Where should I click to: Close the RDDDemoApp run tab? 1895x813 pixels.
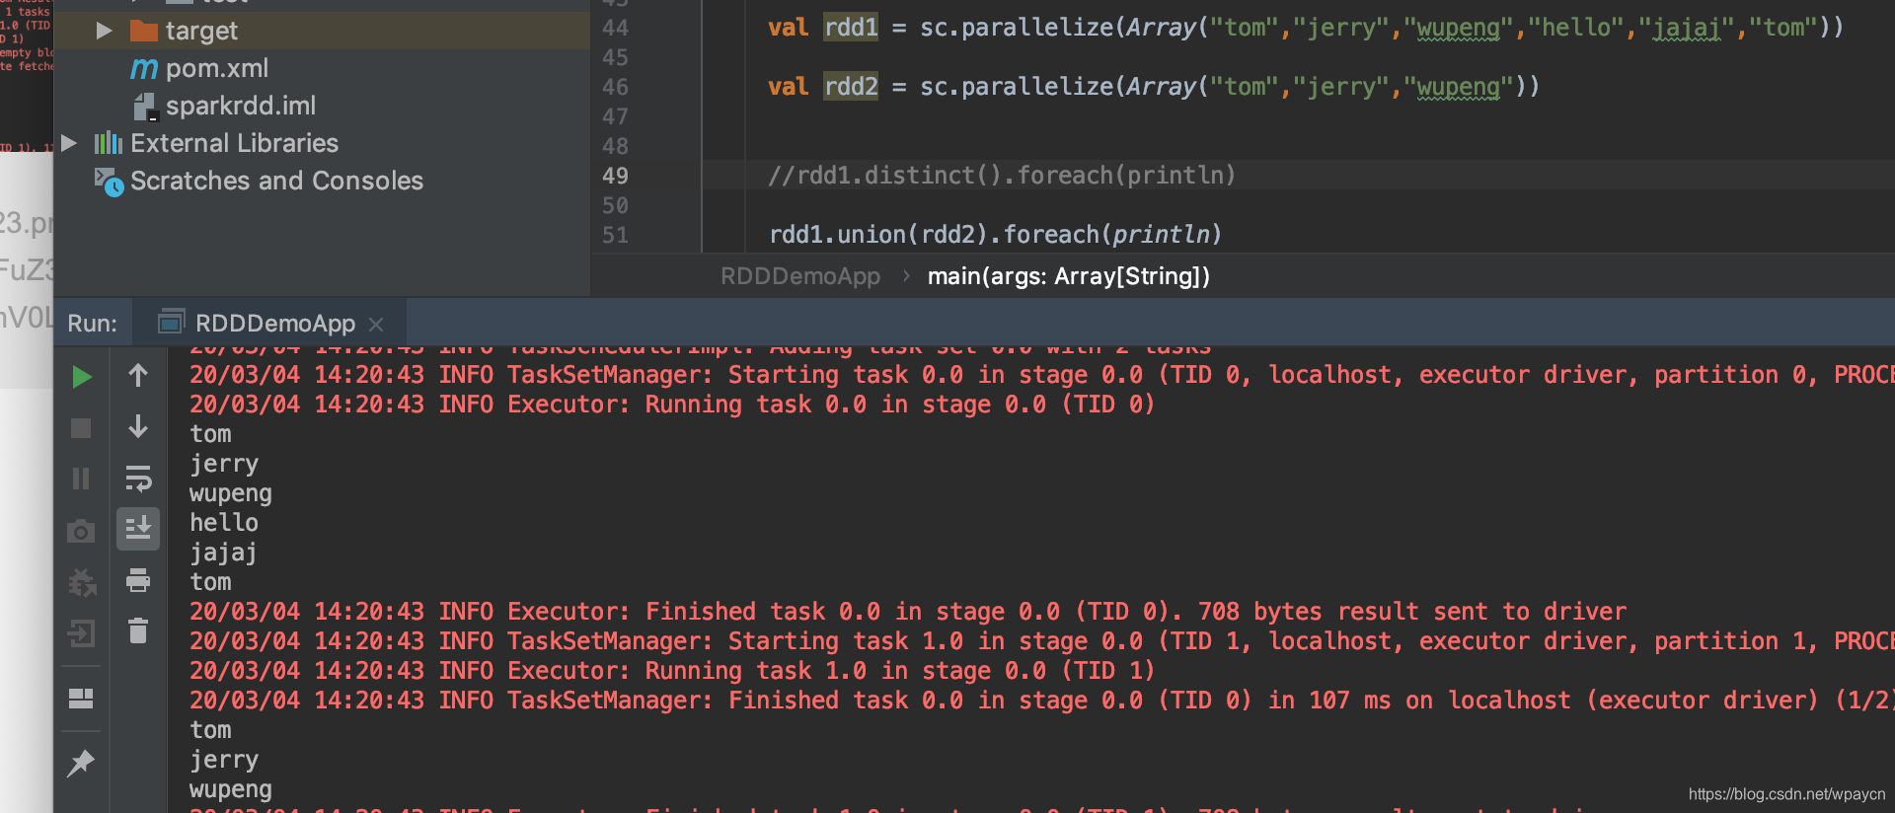click(x=376, y=324)
